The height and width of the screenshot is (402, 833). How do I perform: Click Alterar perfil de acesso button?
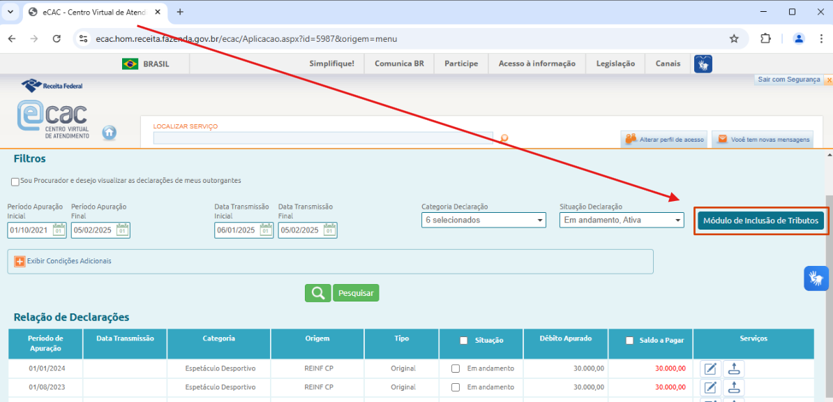[x=663, y=140]
